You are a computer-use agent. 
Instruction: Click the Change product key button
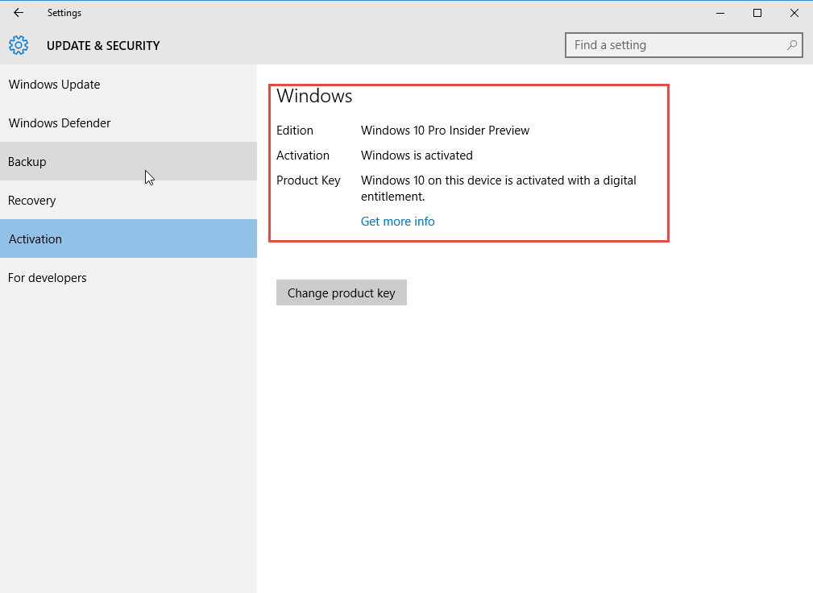(x=341, y=292)
